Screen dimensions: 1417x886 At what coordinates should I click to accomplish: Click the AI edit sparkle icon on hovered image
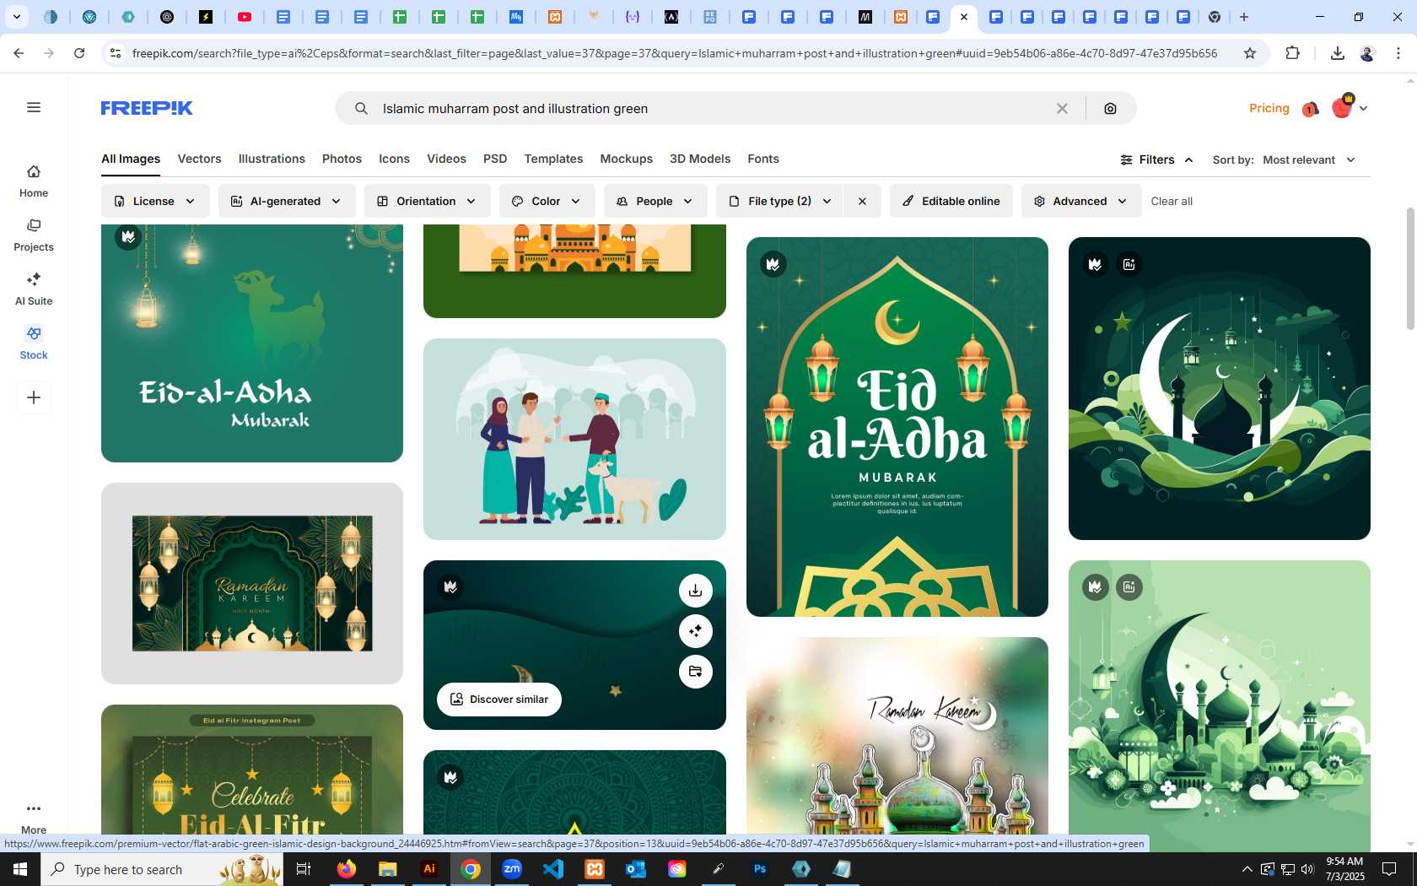(695, 631)
